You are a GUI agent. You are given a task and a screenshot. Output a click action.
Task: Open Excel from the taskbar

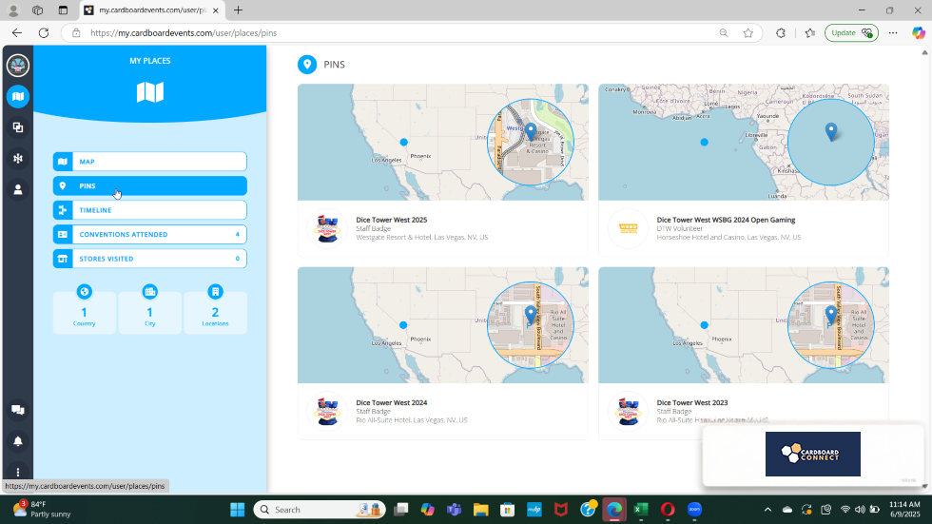[641, 510]
